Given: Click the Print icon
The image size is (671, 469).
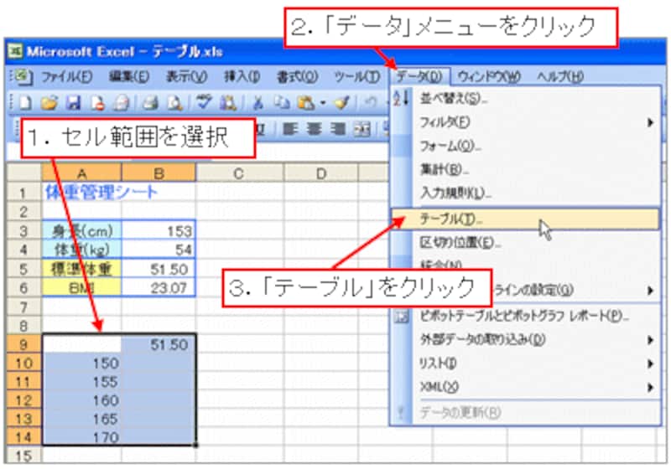Looking at the screenshot, I should coord(150,103).
